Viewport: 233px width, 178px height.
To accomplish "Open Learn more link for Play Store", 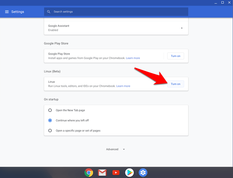I will pos(133,58).
